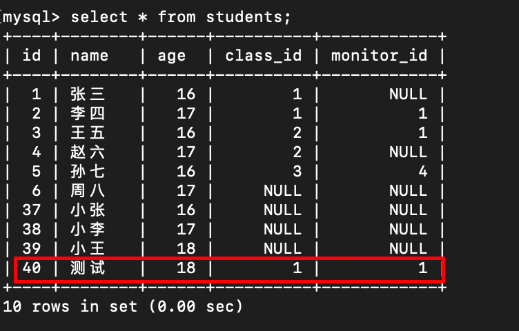Click the name 小张 in the table
Viewport: 519px width, 331px height.
[x=88, y=210]
